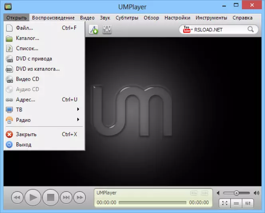Open the Справка menu
This screenshot has height=213, width=265.
coord(243,18)
